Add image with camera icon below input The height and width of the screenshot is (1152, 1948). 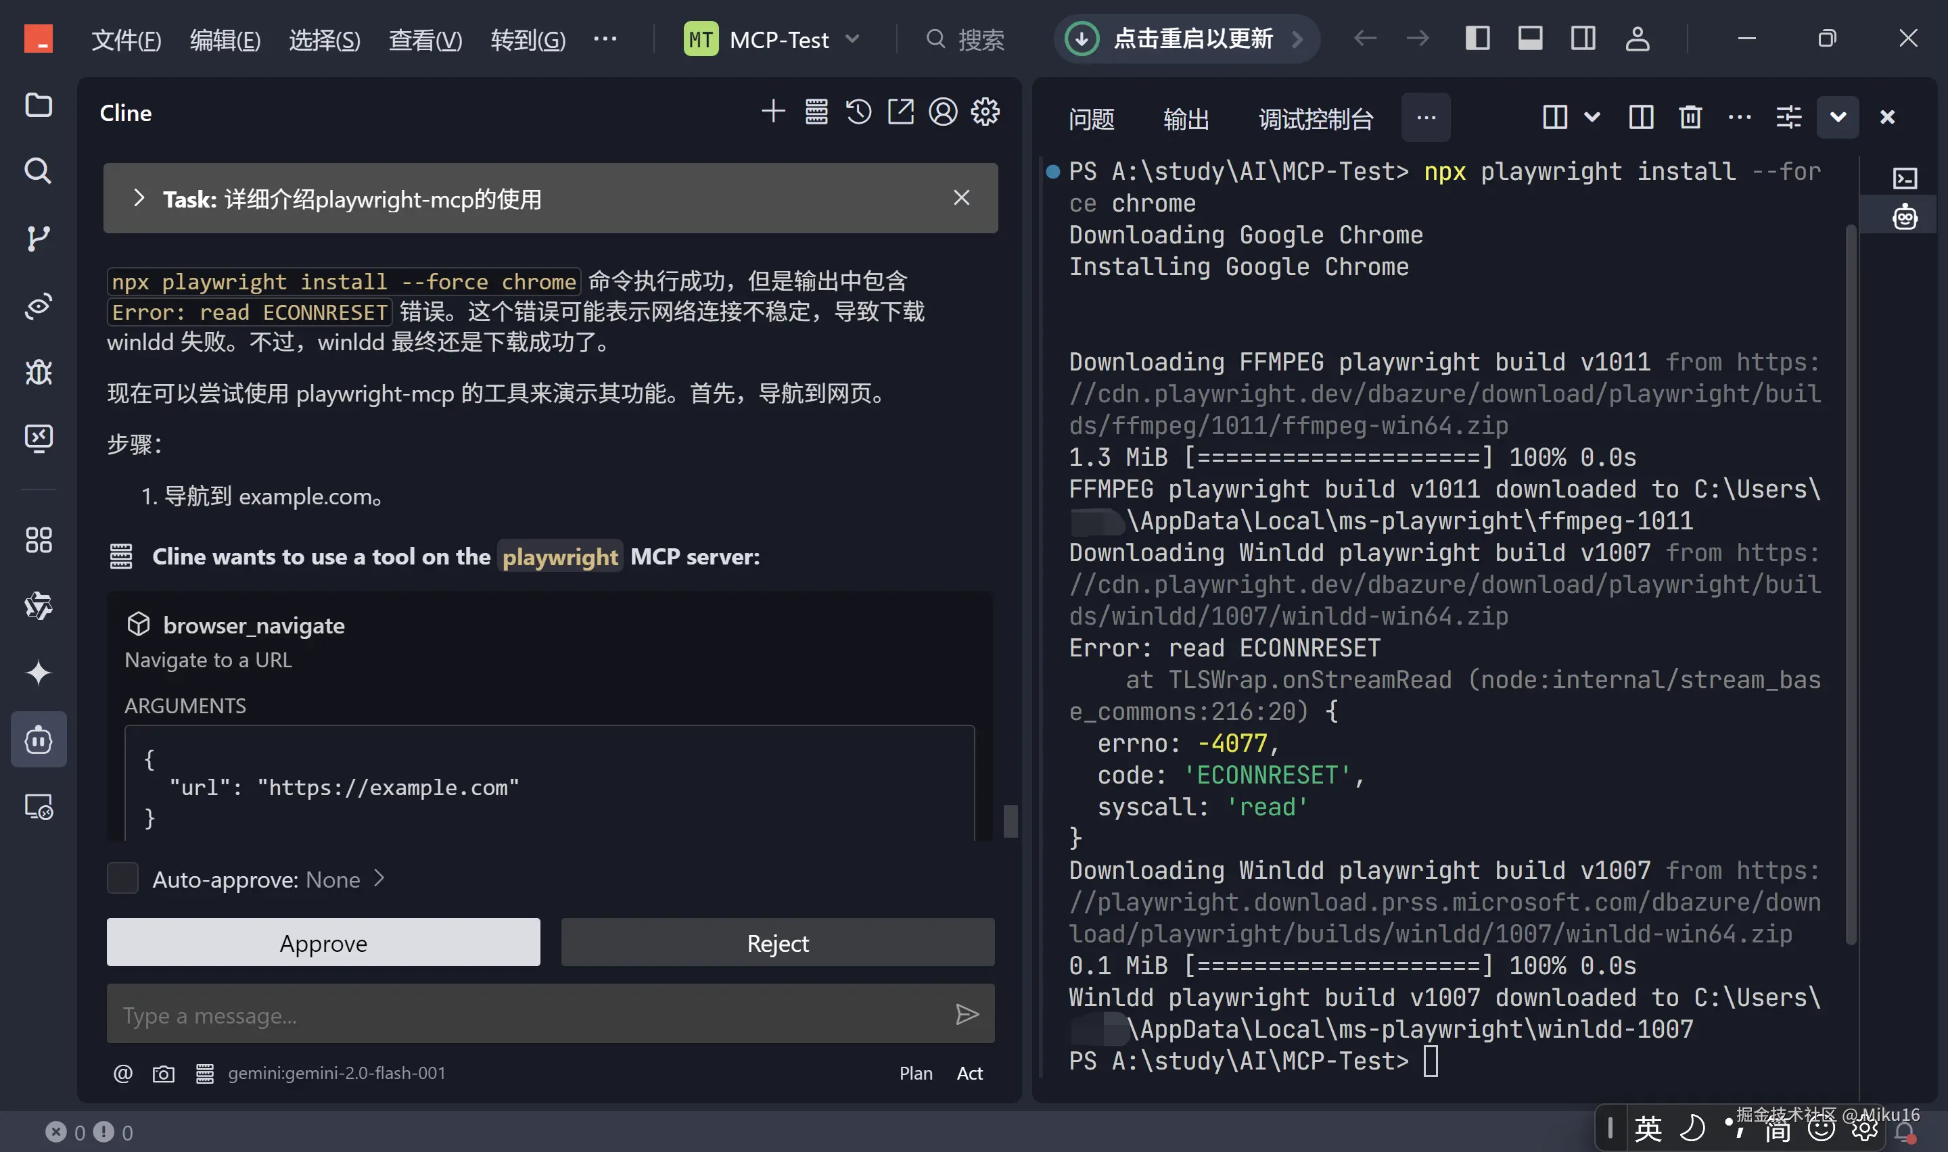pyautogui.click(x=163, y=1074)
